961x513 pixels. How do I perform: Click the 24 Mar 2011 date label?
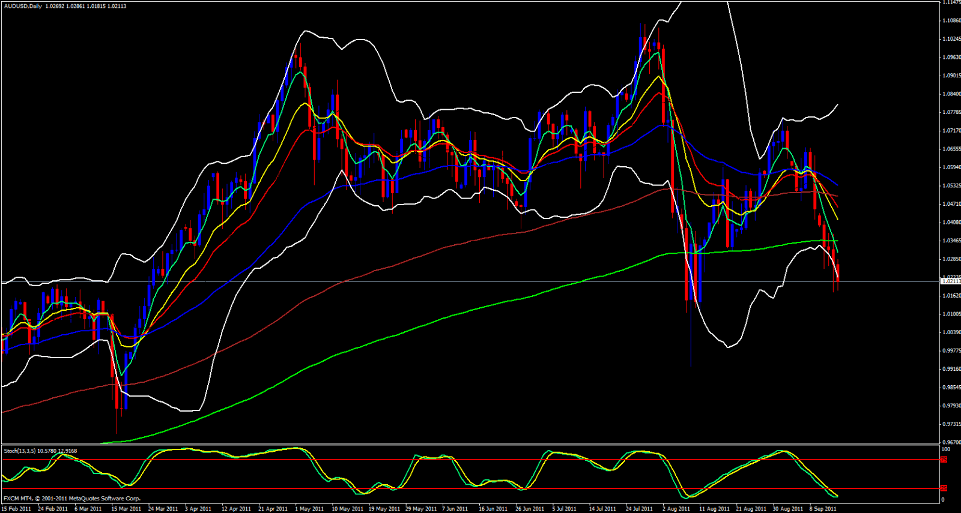163,509
